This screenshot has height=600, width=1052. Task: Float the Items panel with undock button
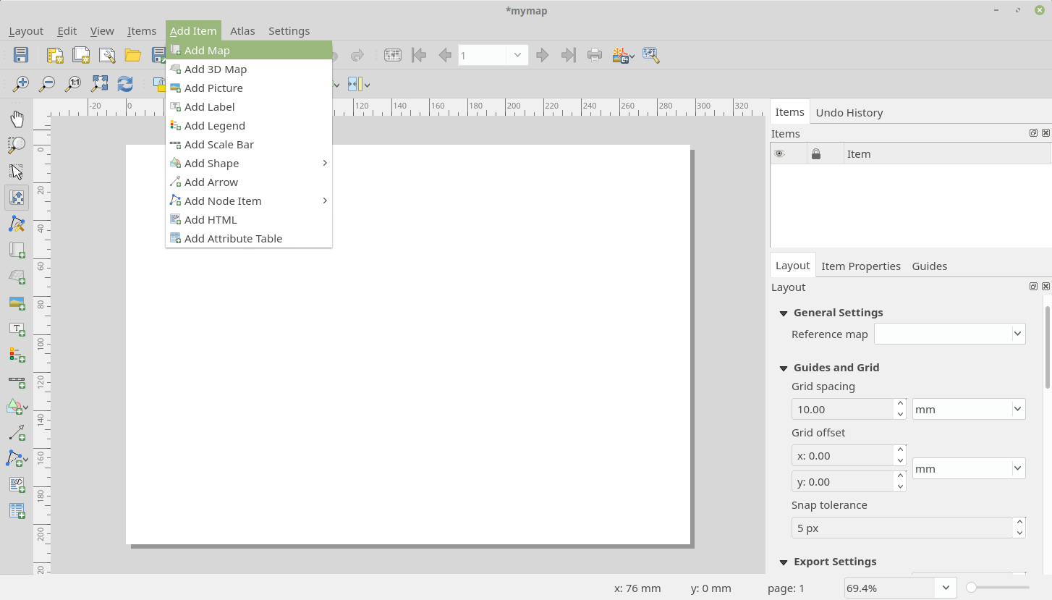[1033, 133]
